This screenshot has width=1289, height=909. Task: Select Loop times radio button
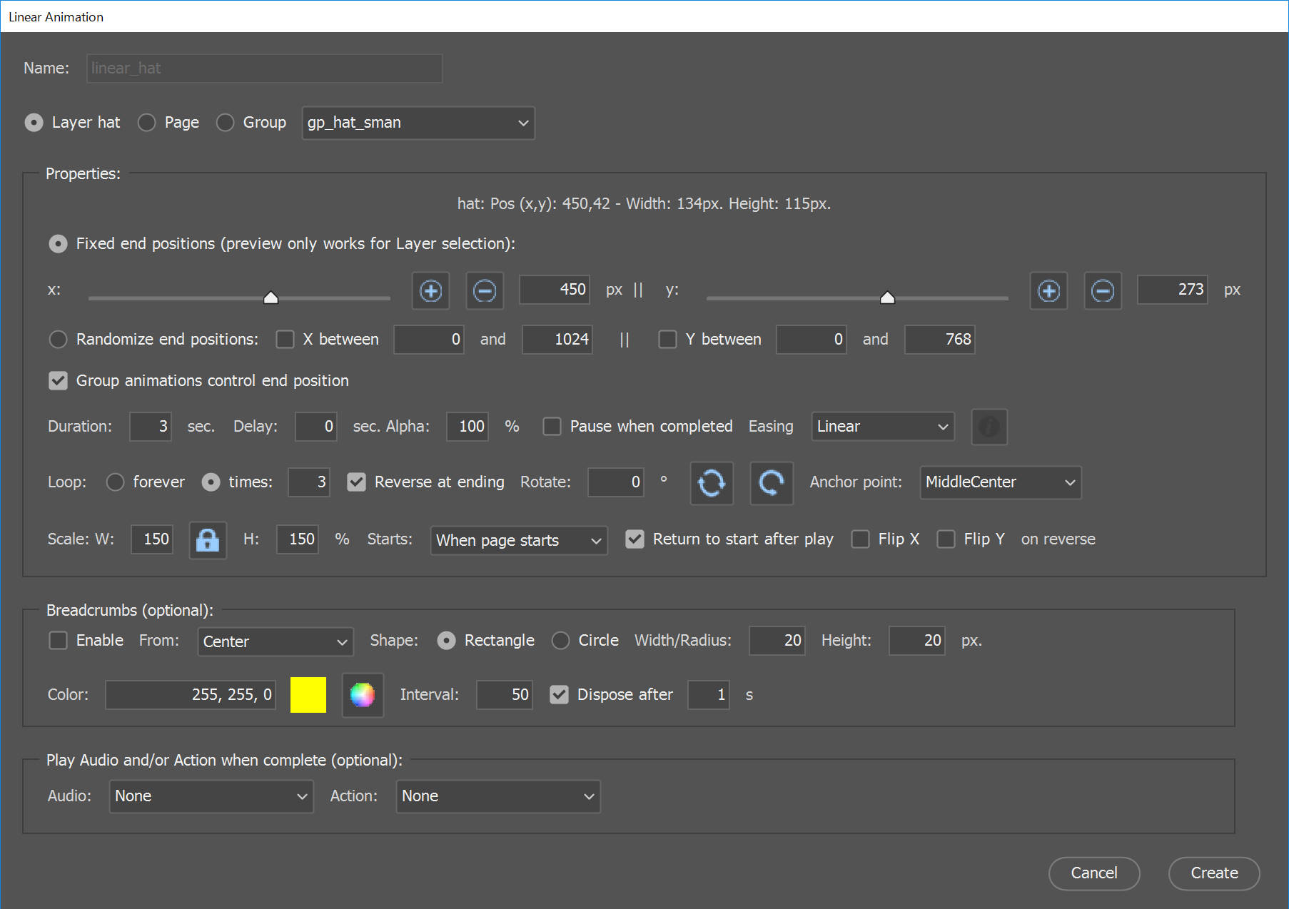point(211,482)
